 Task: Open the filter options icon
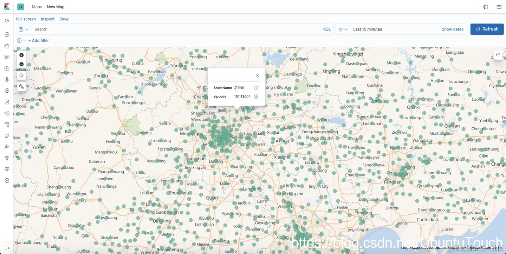pos(19,40)
